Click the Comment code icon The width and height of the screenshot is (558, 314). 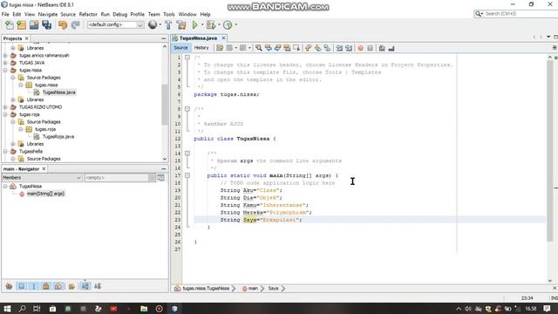(382, 48)
